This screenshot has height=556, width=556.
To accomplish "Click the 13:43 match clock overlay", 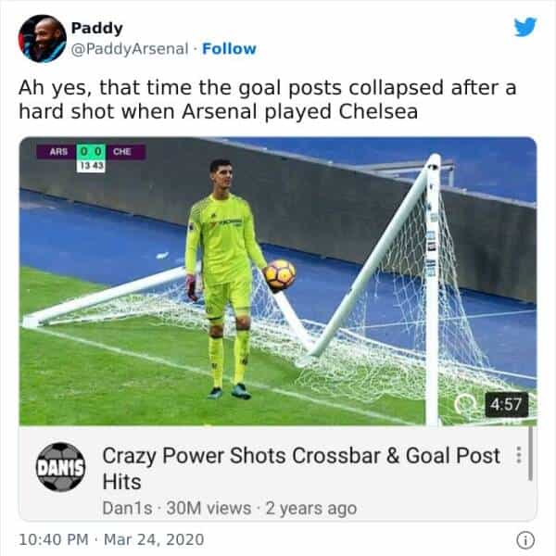I will tap(90, 165).
